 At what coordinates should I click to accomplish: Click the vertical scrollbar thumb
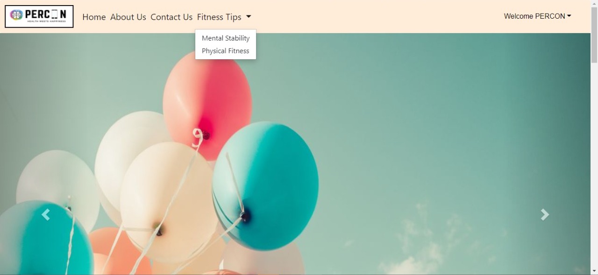594,35
